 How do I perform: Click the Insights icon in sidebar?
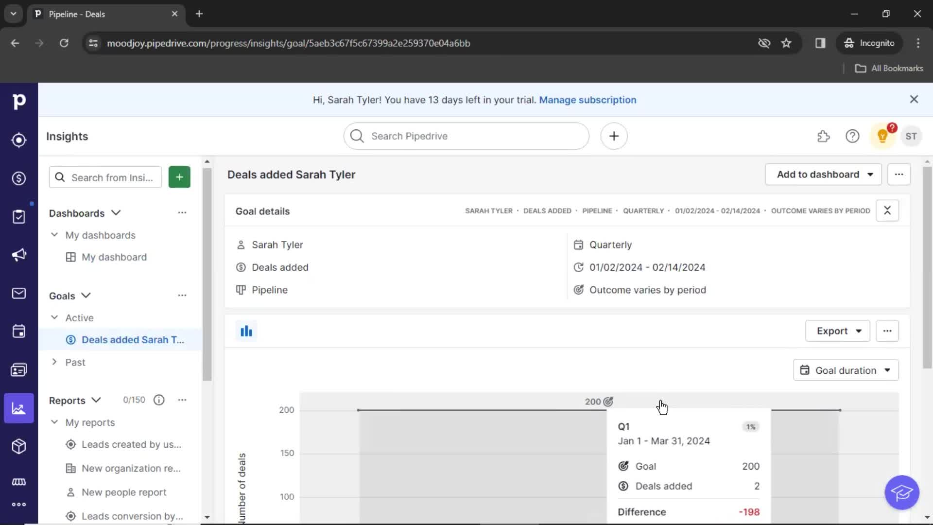click(18, 408)
